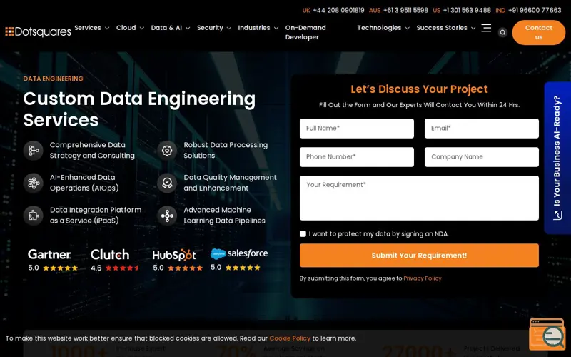
Task: Click the Salesforce rating logo
Action: tap(239, 253)
